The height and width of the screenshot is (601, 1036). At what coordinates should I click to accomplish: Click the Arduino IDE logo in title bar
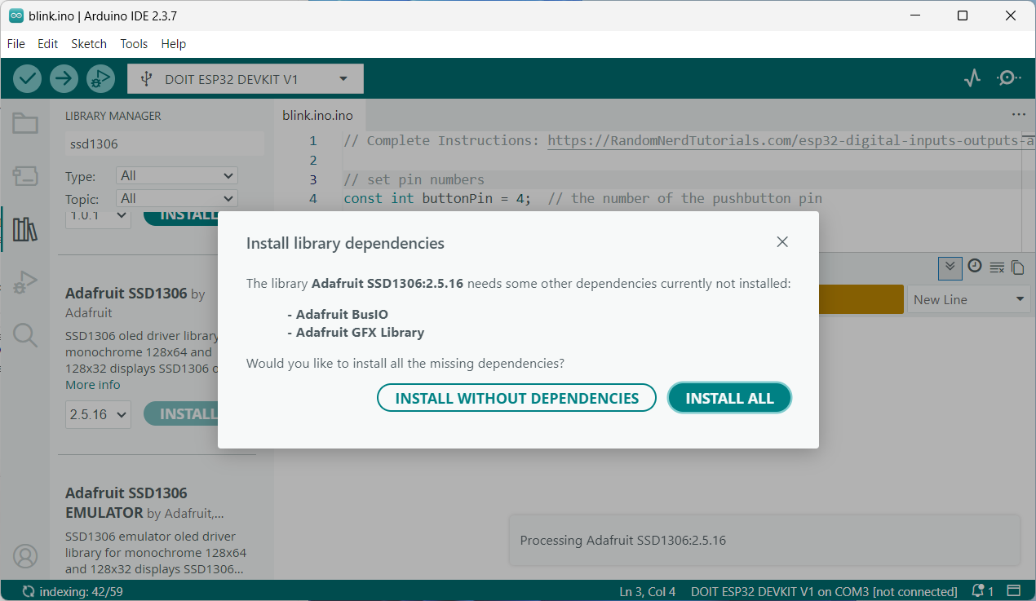point(15,15)
